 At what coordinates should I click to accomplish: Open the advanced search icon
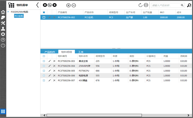pyautogui.click(x=189, y=5)
